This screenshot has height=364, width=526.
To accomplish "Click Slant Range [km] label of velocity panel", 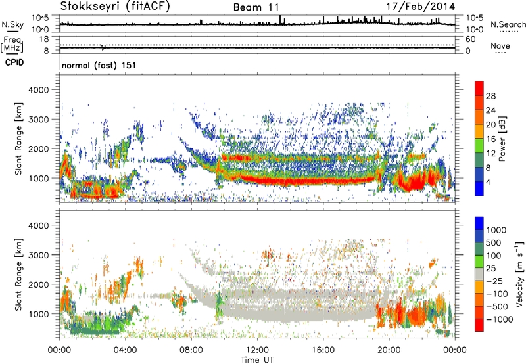I will click(18, 274).
